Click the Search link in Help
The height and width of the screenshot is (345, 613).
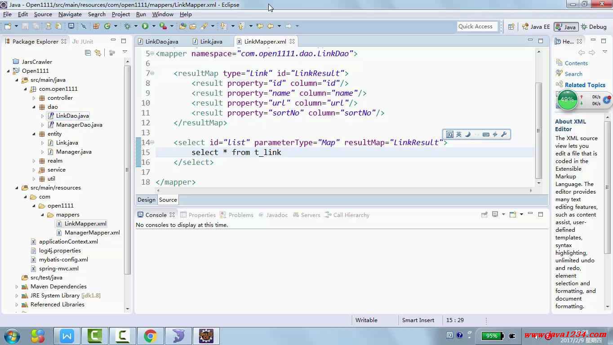[x=573, y=74]
